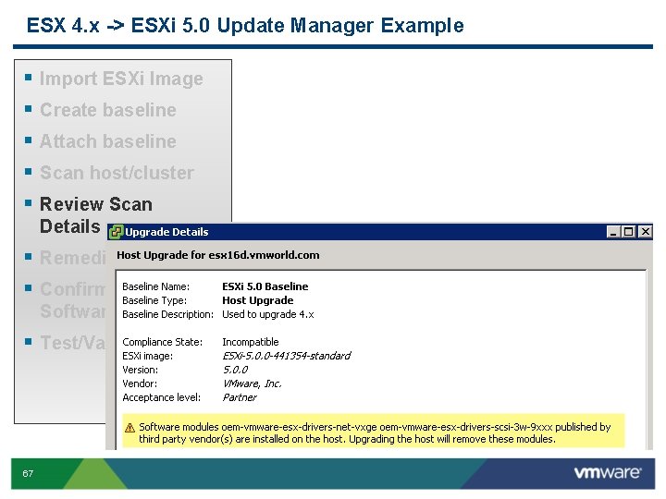Select 'Host Upgrade for esx16d.vmworld.com' heading
Viewport: 666px width, 499px height.
point(218,255)
